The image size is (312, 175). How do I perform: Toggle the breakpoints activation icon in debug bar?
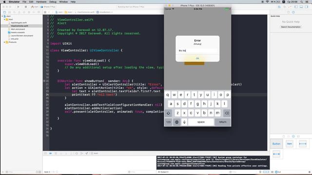click(51, 154)
